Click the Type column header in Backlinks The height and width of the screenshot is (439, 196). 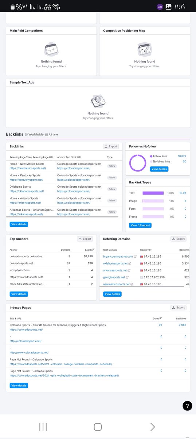tap(110, 157)
